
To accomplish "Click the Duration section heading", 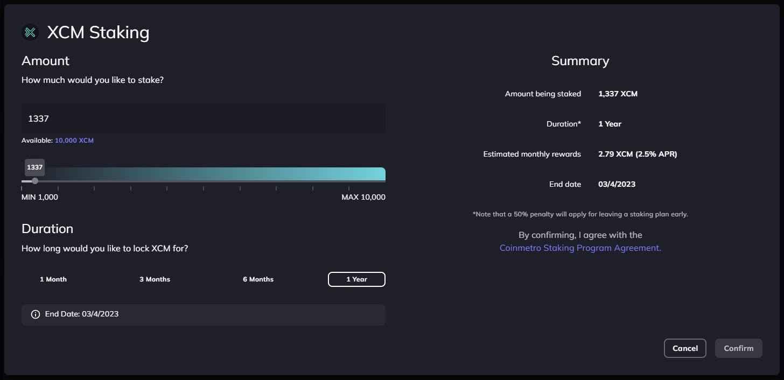I will click(x=47, y=229).
